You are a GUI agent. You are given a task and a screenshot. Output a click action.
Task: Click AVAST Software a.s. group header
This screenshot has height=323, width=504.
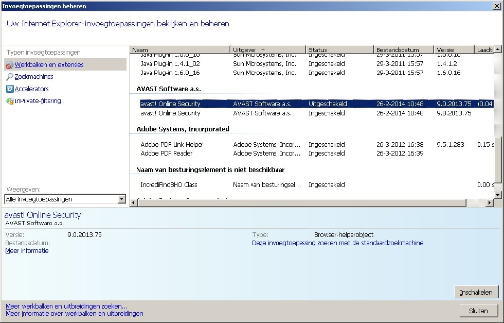169,89
